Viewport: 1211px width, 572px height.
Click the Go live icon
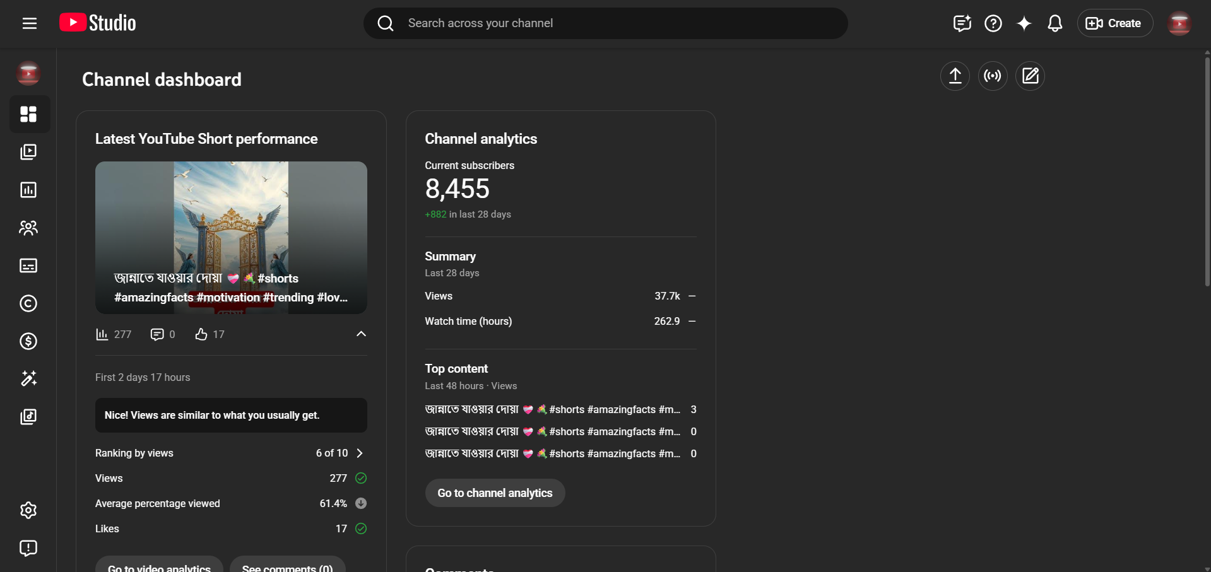click(992, 76)
